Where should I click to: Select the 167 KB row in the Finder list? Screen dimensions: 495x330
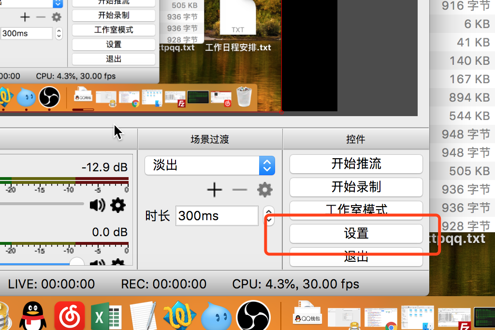point(462,79)
